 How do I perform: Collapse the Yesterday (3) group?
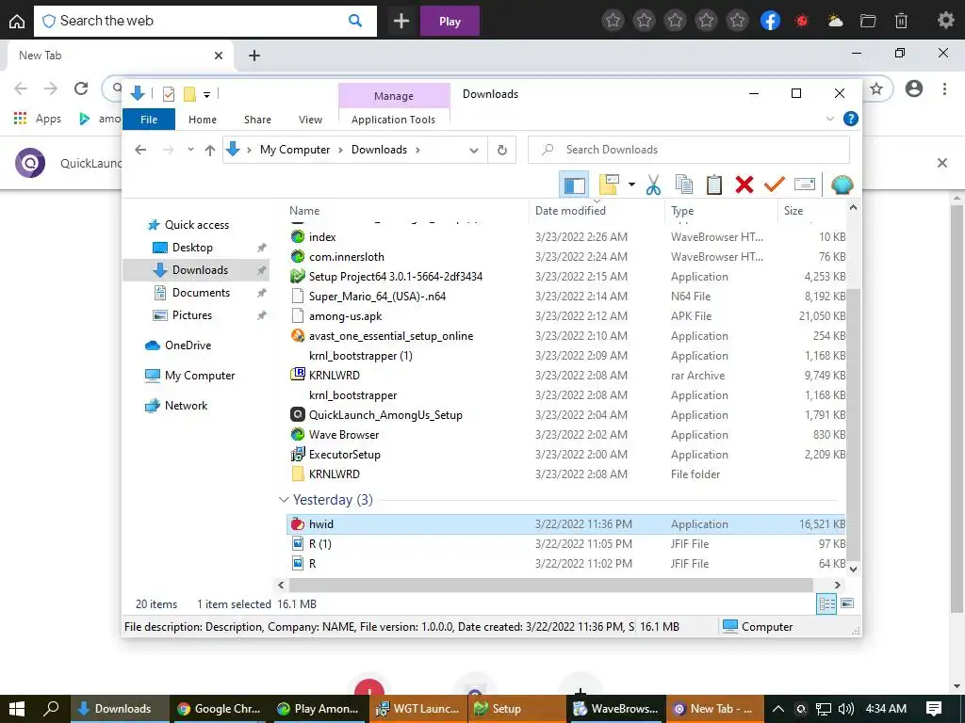pyautogui.click(x=283, y=500)
